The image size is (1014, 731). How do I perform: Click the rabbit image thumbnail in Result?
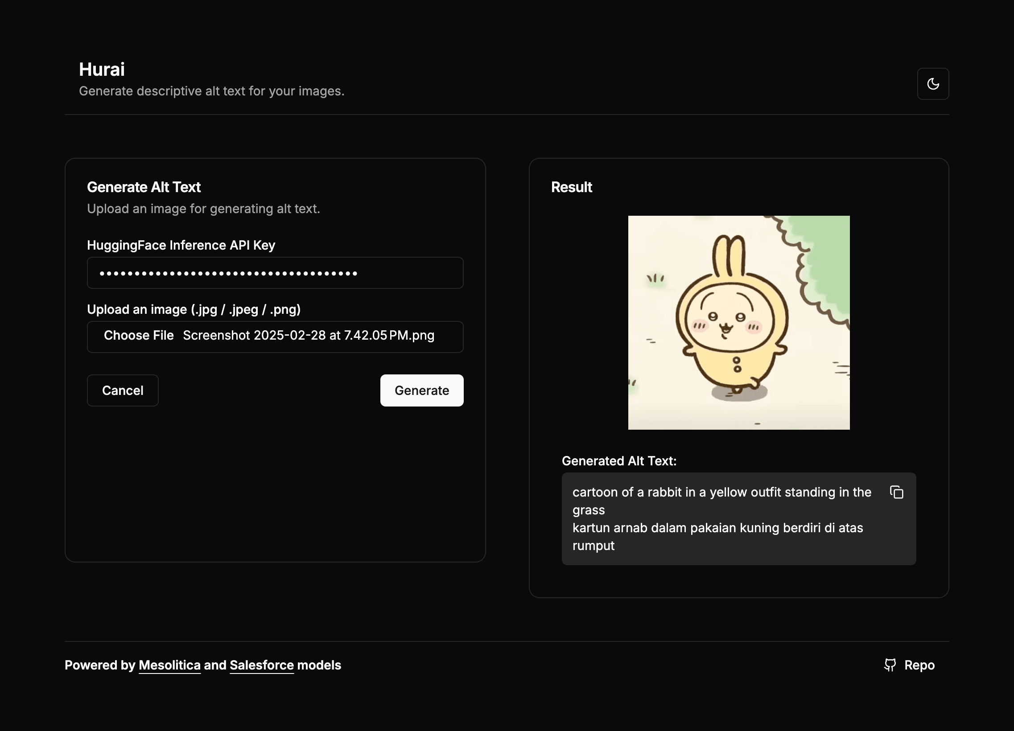click(x=738, y=323)
